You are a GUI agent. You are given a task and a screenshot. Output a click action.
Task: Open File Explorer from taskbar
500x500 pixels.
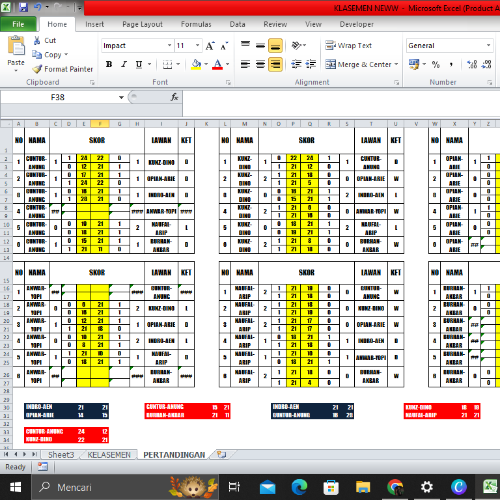363,487
